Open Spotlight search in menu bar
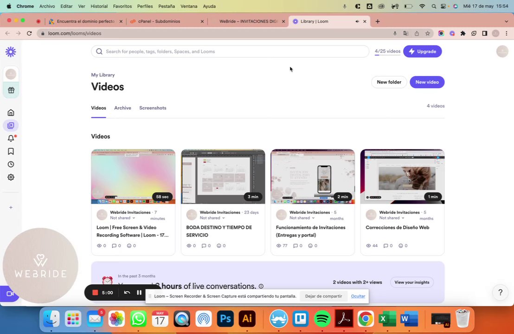514x334 pixels. point(434,6)
